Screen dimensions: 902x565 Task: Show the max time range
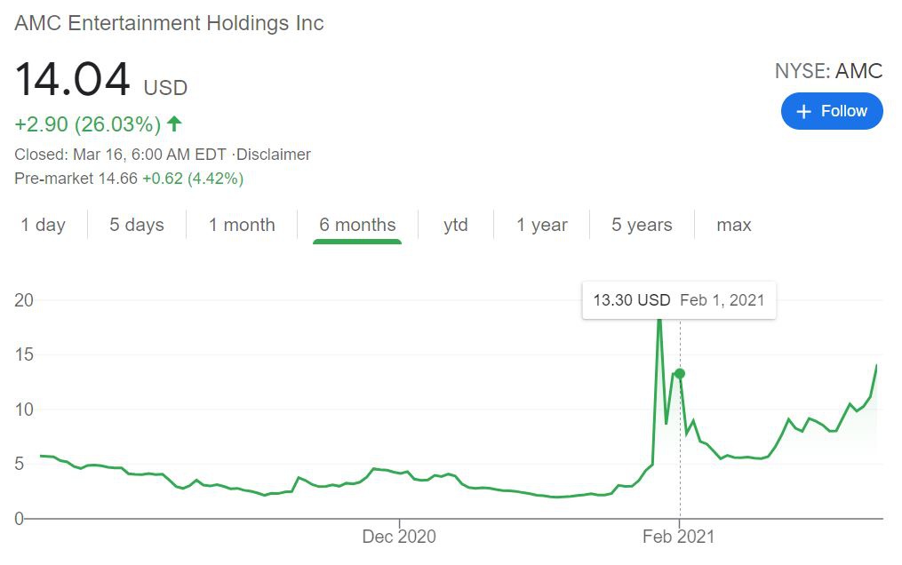(x=734, y=225)
